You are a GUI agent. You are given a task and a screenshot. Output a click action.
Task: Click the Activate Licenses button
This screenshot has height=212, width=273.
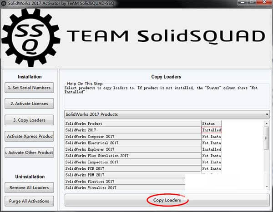pyautogui.click(x=29, y=103)
